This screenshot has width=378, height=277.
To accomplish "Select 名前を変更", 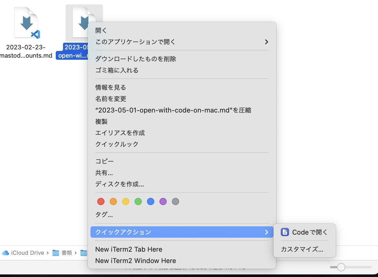I will point(182,99).
